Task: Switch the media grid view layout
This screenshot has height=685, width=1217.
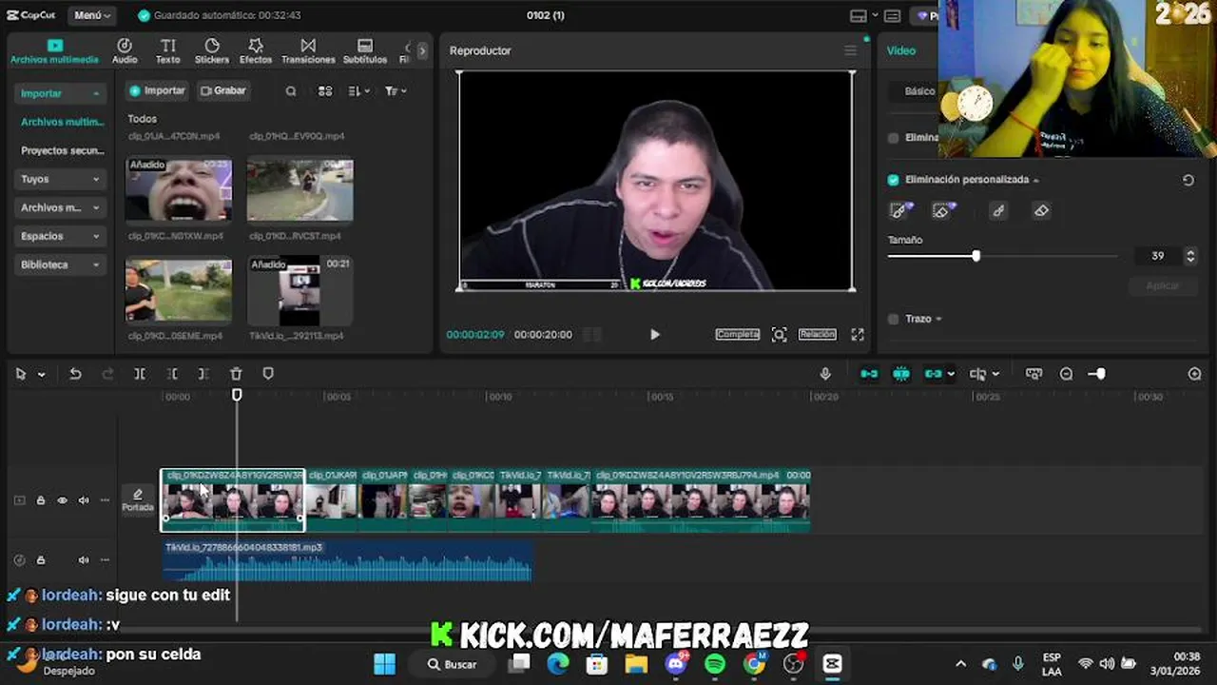Action: point(325,91)
